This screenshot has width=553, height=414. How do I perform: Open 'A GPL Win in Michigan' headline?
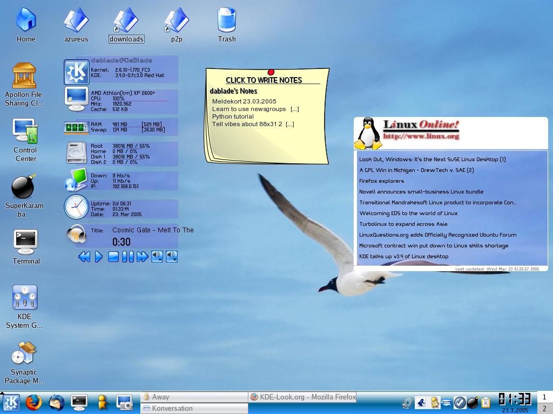[x=416, y=170]
